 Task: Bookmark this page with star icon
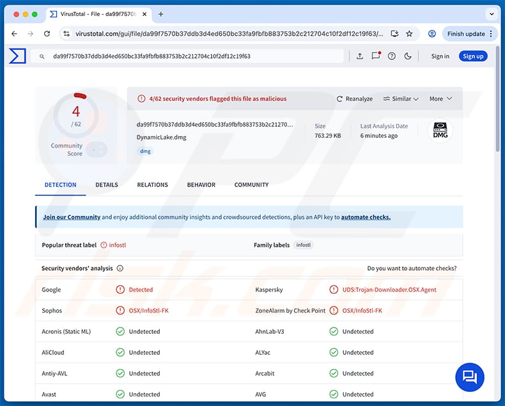(x=409, y=34)
